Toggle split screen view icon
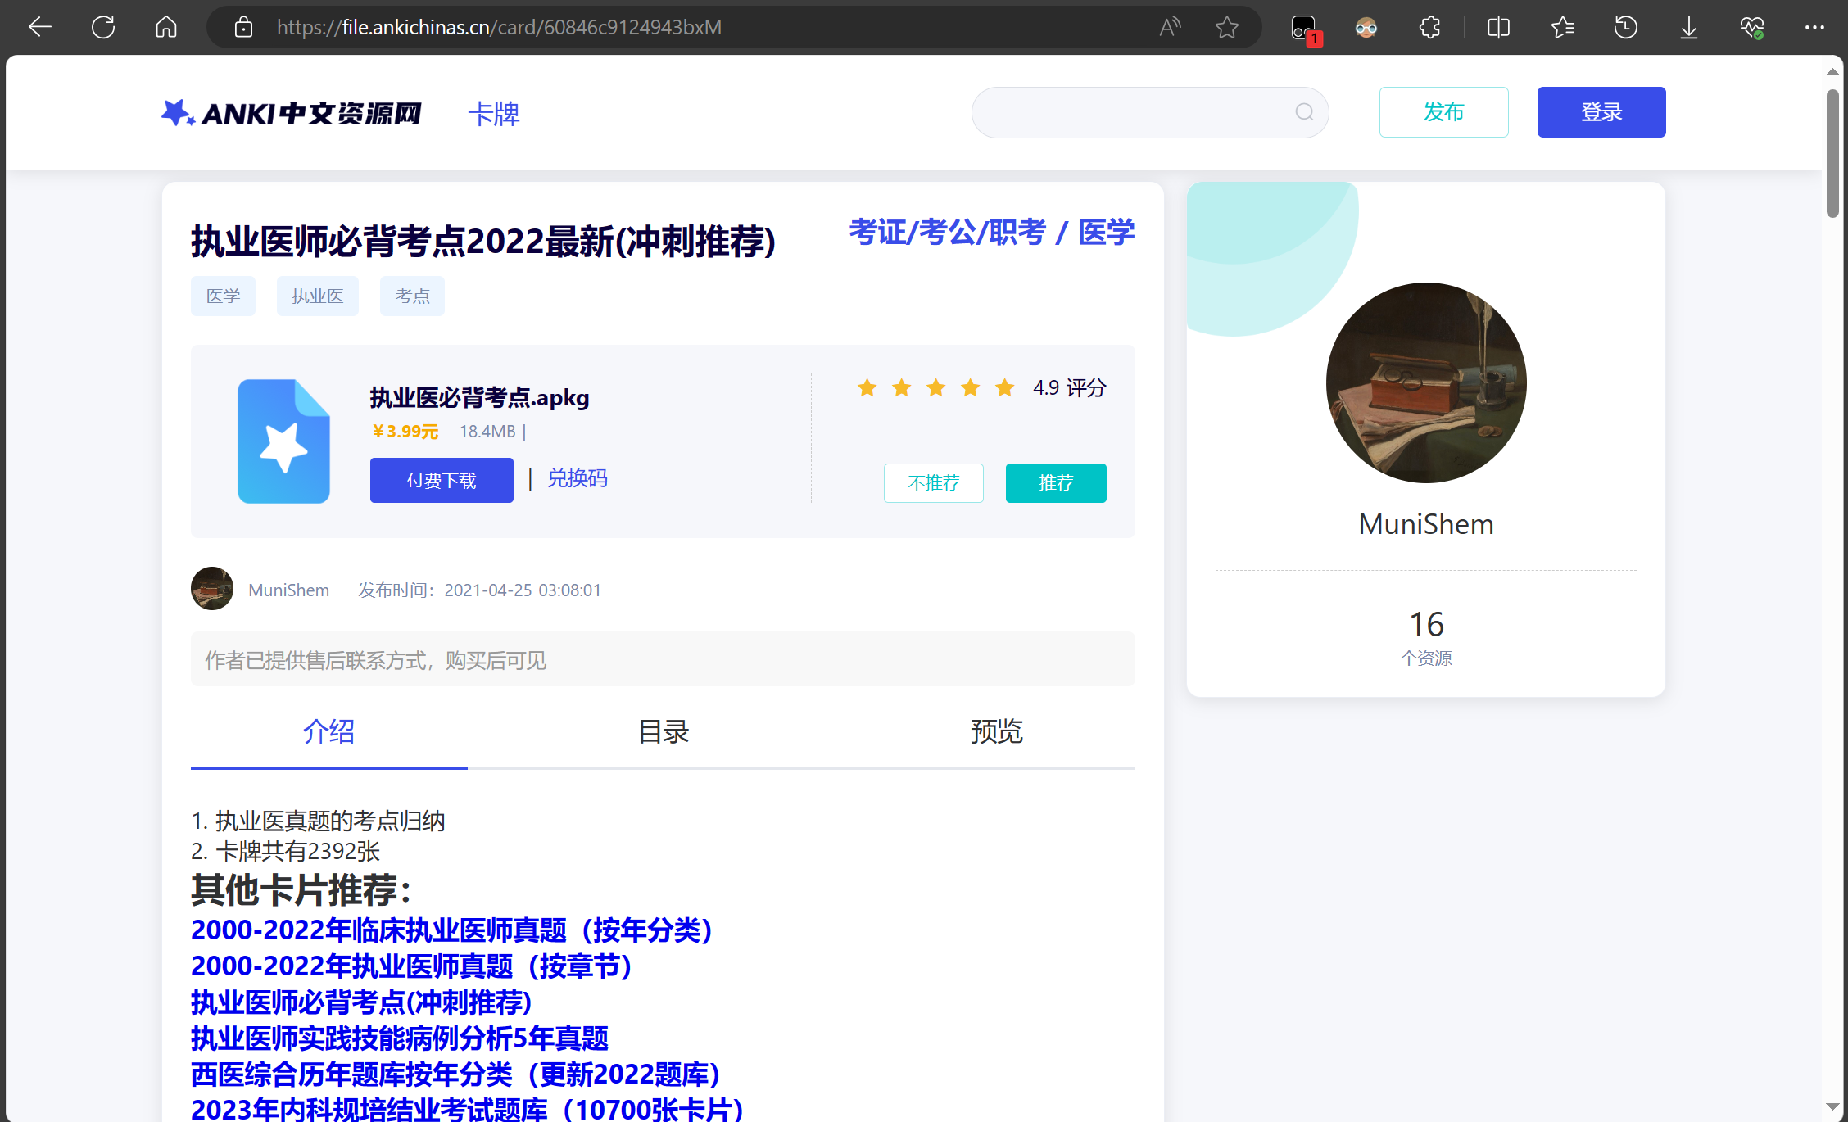Viewport: 1848px width, 1122px height. [1498, 27]
